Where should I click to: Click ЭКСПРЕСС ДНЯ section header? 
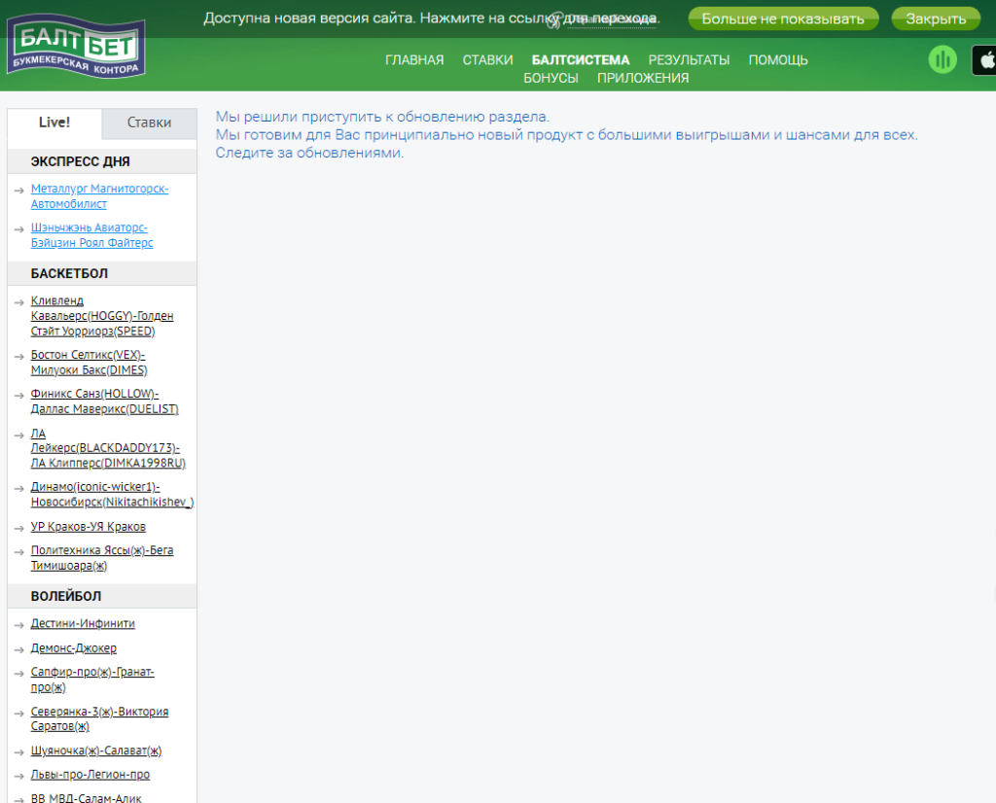[102, 161]
